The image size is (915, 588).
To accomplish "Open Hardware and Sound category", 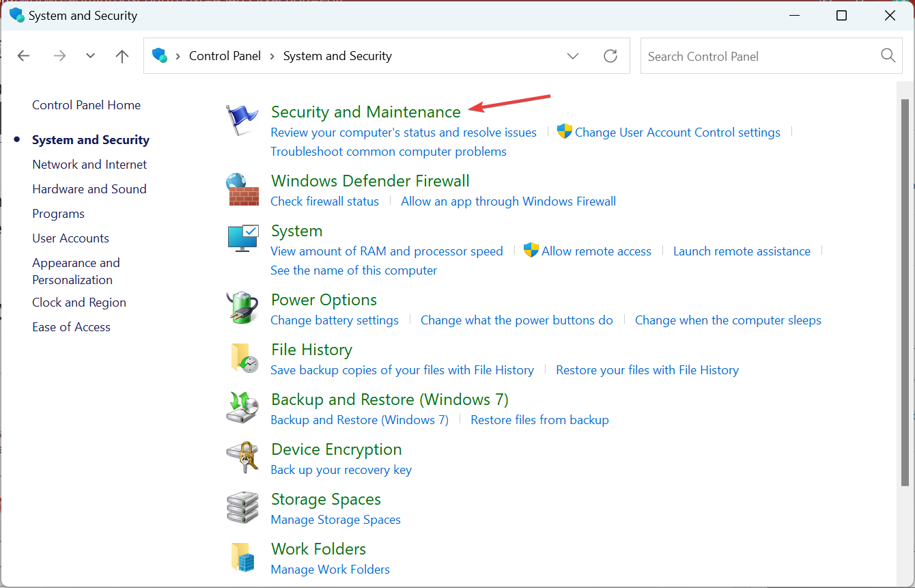I will (89, 189).
